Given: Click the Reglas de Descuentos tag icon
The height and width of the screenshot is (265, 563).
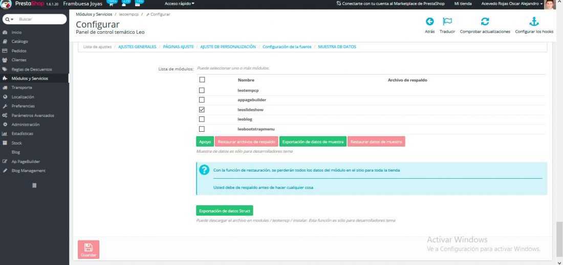Looking at the screenshot, I should tap(5, 69).
